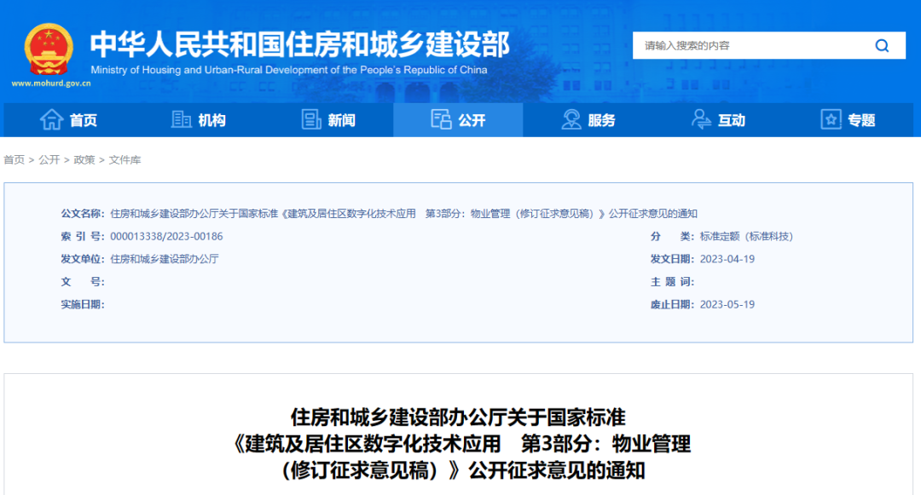Click the 首页 breadcrumb link
The image size is (921, 495).
point(13,159)
